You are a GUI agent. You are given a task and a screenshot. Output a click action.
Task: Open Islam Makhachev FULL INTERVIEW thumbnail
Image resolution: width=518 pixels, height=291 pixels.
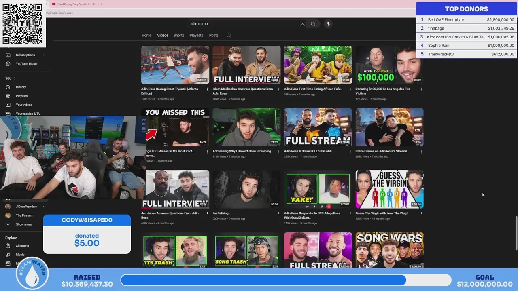(246, 65)
